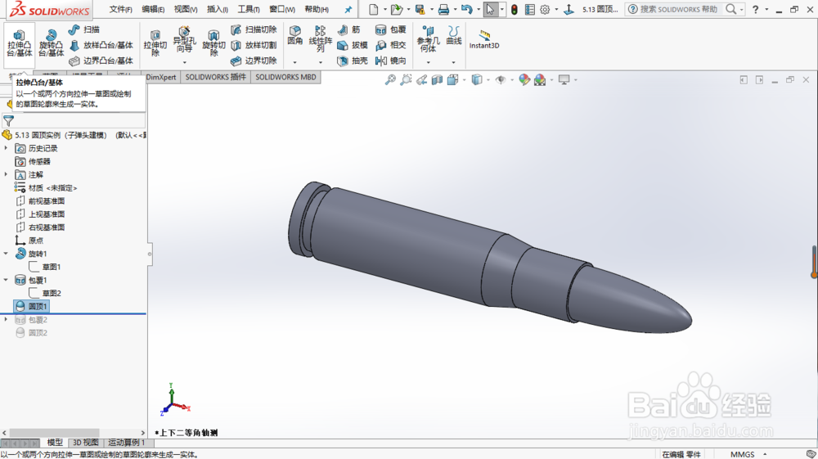
Task: Collapse the 旋转1 feature node
Action: (6, 254)
